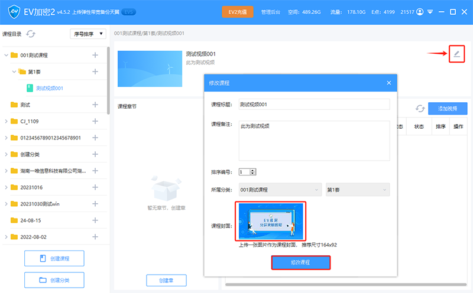The height and width of the screenshot is (293, 473).
Task: Click the plus icon beside 第1套 folder
Action: 95,71
